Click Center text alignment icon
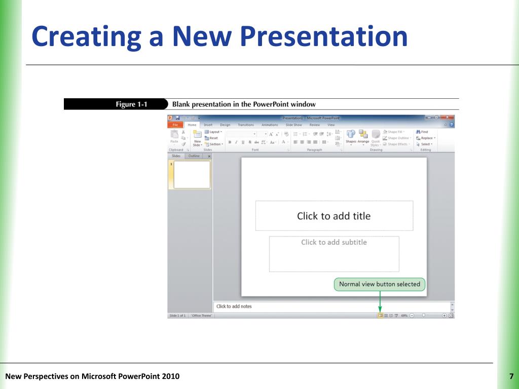519x389 pixels. [302, 142]
